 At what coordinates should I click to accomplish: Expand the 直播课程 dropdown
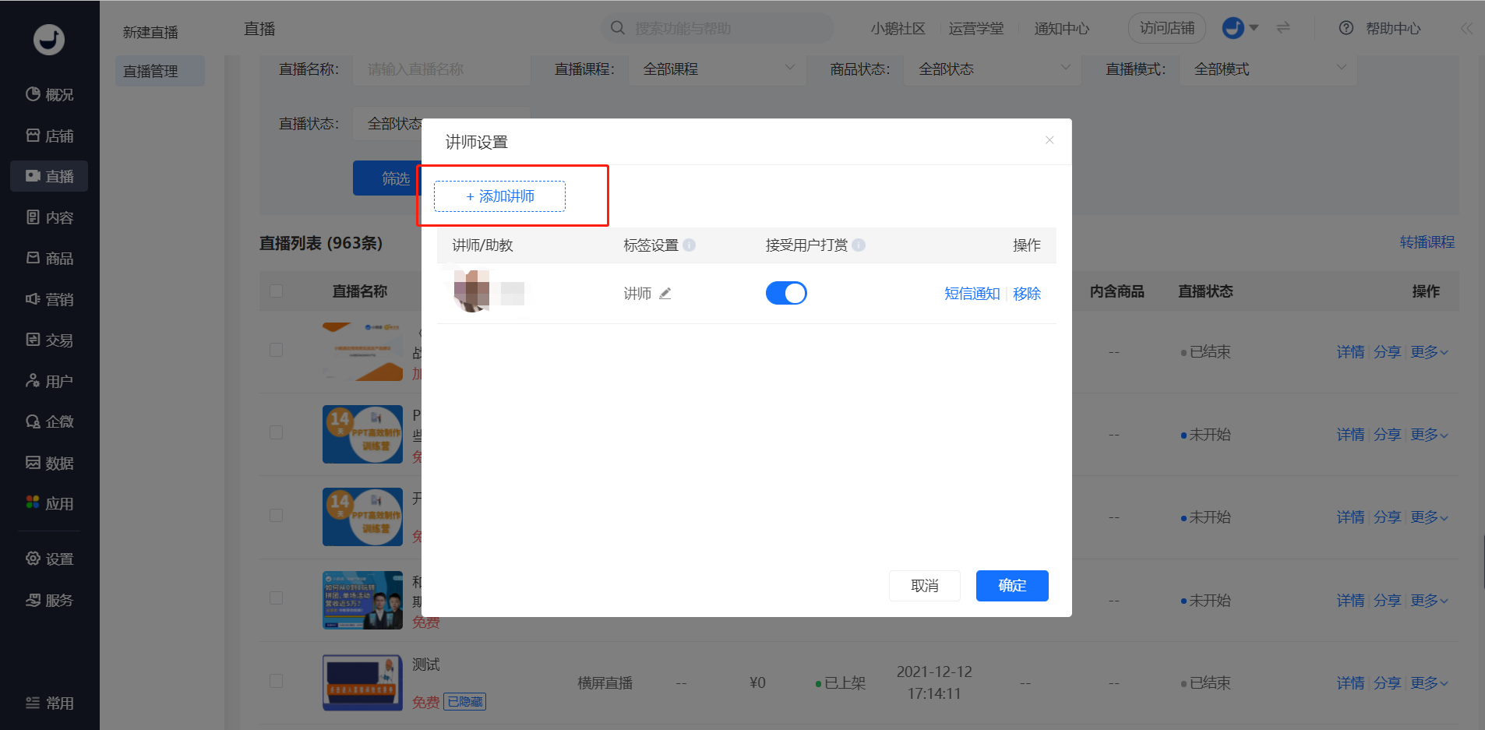tap(717, 69)
